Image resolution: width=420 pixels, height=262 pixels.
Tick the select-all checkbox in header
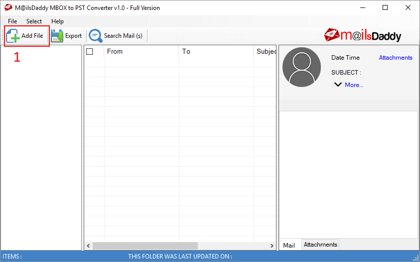(x=90, y=52)
